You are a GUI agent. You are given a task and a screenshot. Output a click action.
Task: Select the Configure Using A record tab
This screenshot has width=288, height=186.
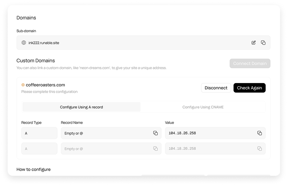(81, 107)
